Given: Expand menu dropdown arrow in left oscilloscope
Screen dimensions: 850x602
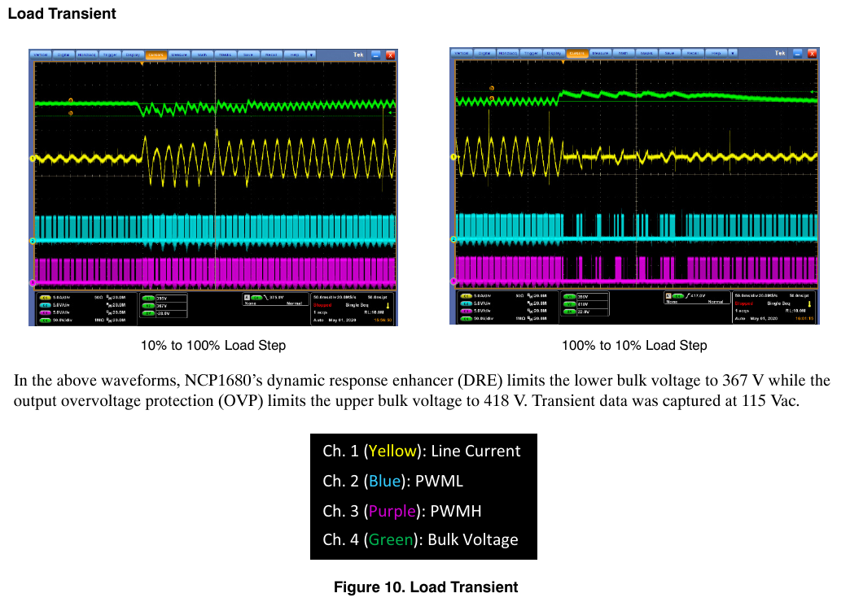Looking at the screenshot, I should [311, 55].
